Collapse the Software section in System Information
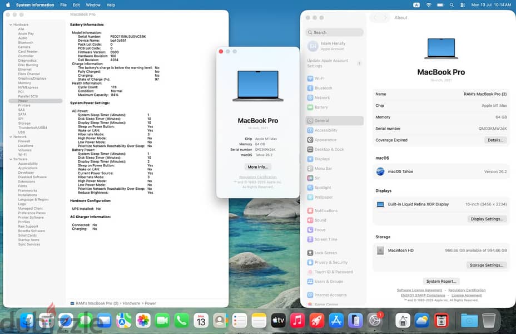 11,159
